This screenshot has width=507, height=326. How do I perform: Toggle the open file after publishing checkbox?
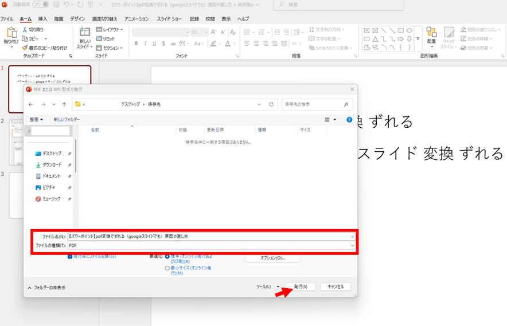tap(70, 256)
